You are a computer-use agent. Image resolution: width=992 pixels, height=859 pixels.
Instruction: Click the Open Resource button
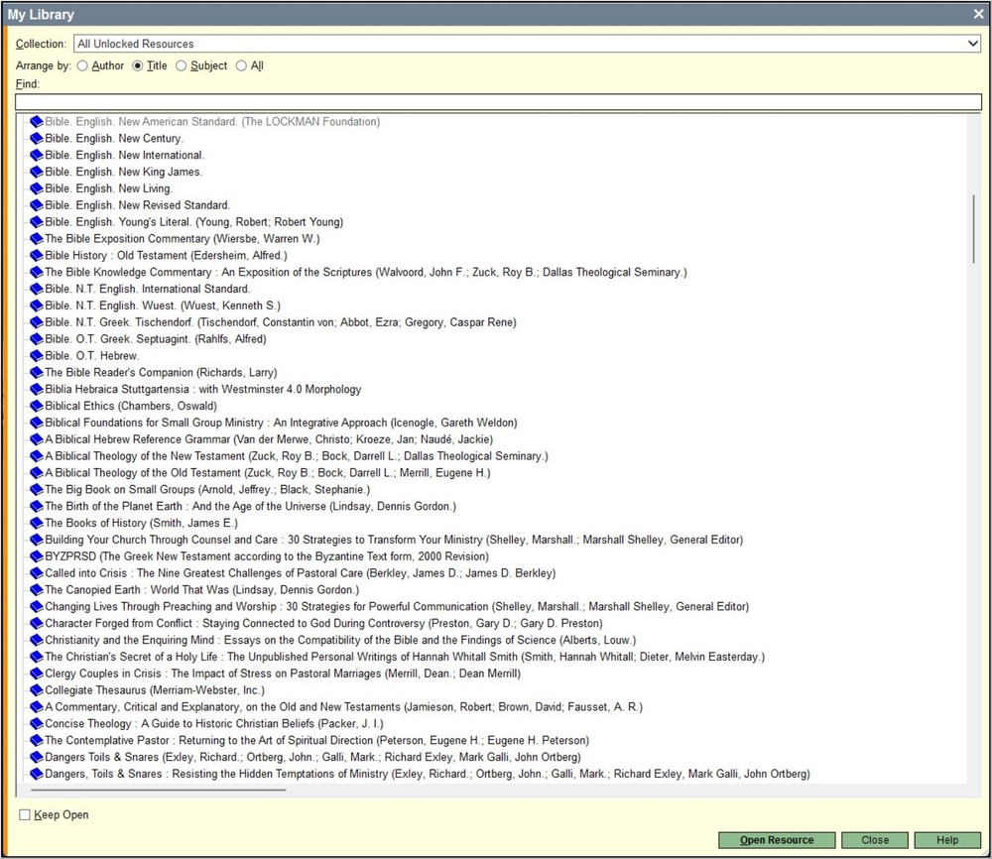point(777,840)
